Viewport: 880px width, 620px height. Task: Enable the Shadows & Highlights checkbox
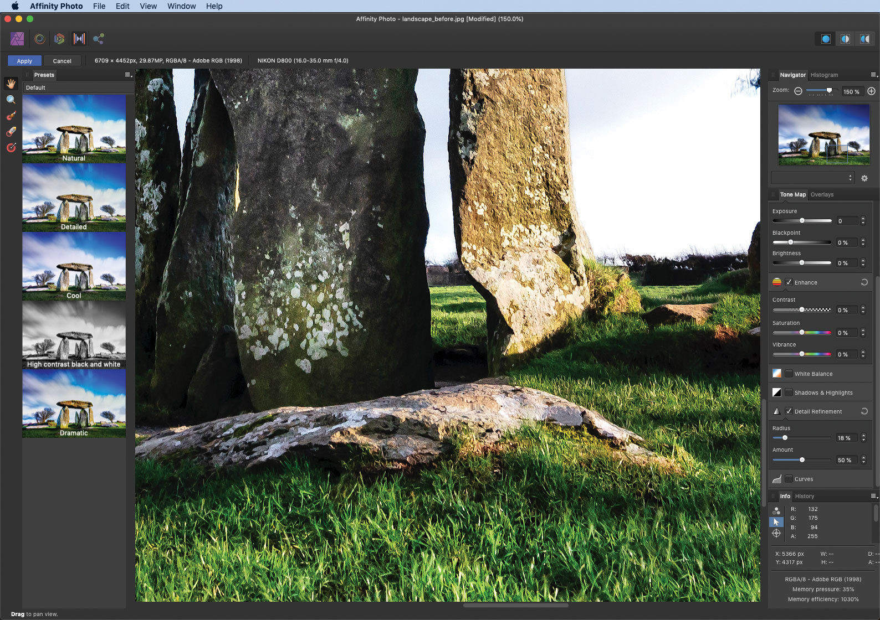pos(789,392)
